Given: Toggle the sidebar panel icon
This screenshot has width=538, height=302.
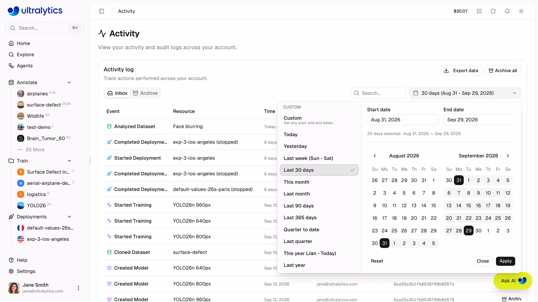Looking at the screenshot, I should (101, 11).
